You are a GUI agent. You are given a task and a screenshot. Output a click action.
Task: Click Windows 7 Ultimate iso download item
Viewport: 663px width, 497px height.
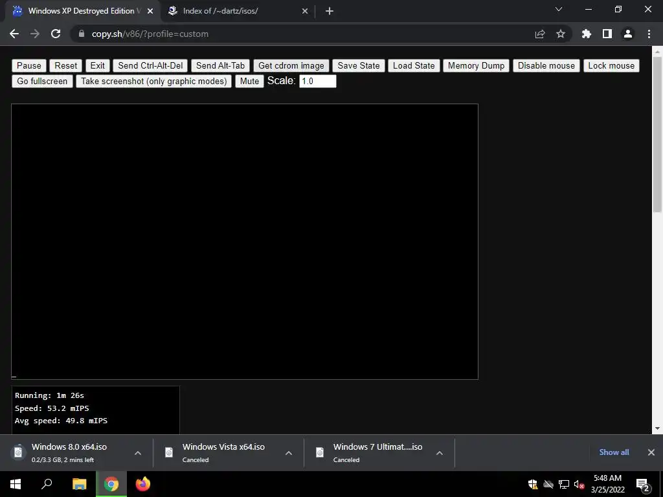(377, 452)
